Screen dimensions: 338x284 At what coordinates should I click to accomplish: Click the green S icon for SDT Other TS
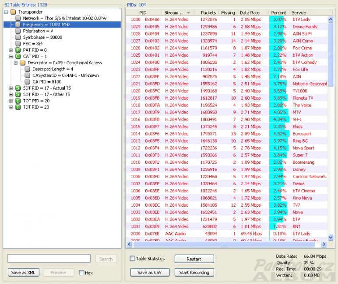pos(18,94)
